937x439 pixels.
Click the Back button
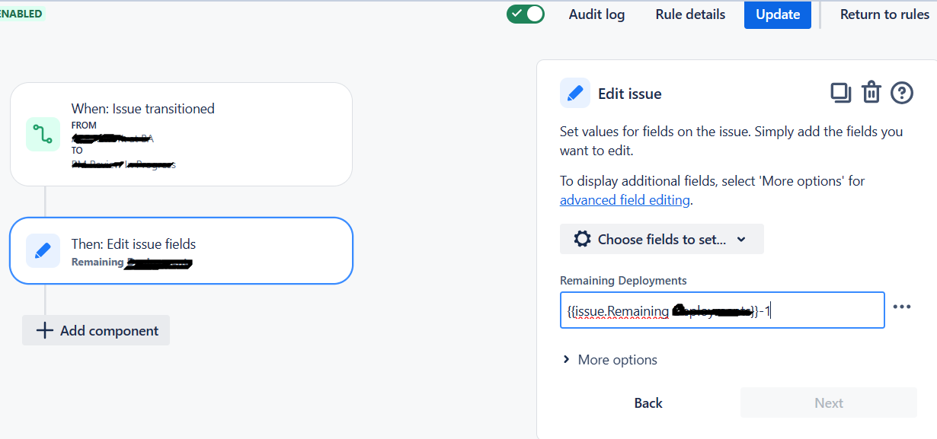click(x=648, y=403)
